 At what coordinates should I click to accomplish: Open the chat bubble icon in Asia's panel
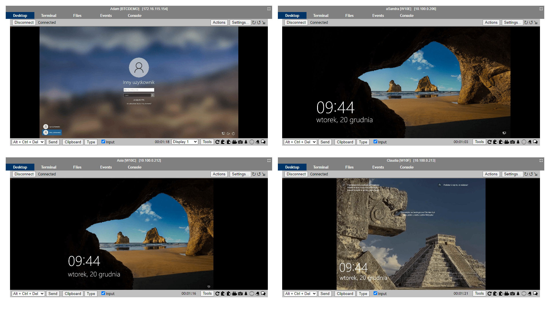263,294
